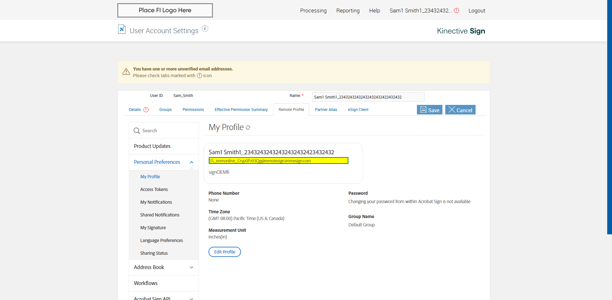This screenshot has height=300, width=612.
Task: Open the Processing menu
Action: [313, 11]
